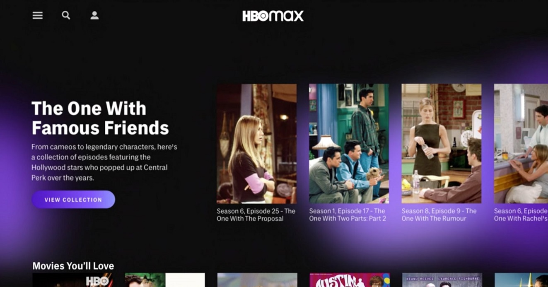Click the title 'Season 6, Episode 25 - The One With The Proposal'

pos(256,215)
